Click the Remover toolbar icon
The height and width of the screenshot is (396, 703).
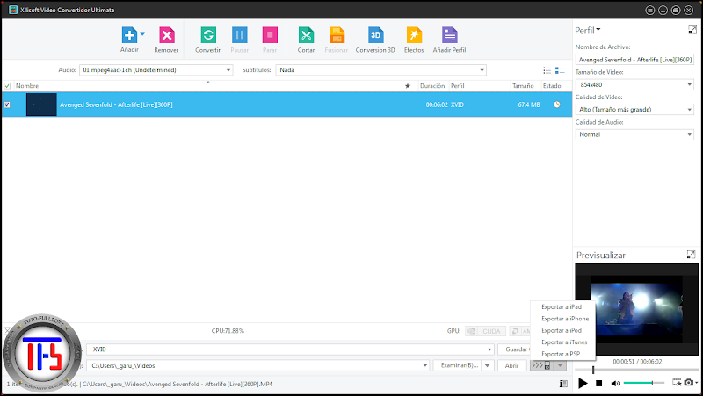coord(166,35)
